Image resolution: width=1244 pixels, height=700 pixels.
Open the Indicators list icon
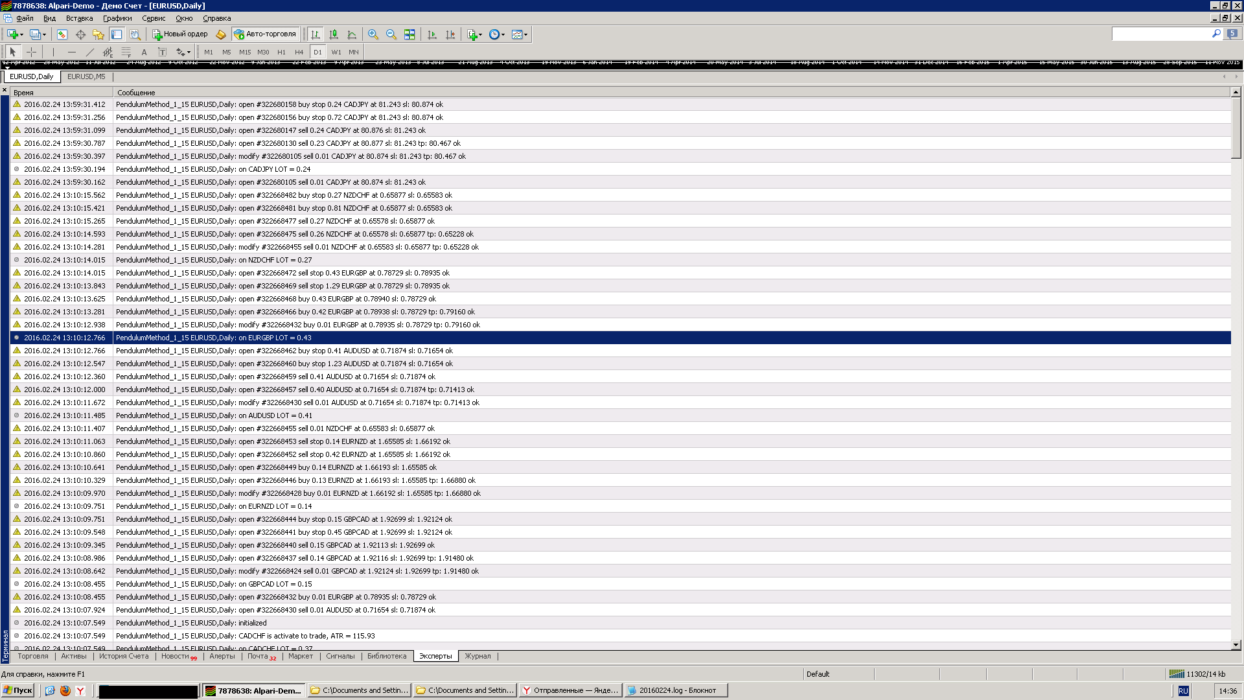pyautogui.click(x=472, y=34)
